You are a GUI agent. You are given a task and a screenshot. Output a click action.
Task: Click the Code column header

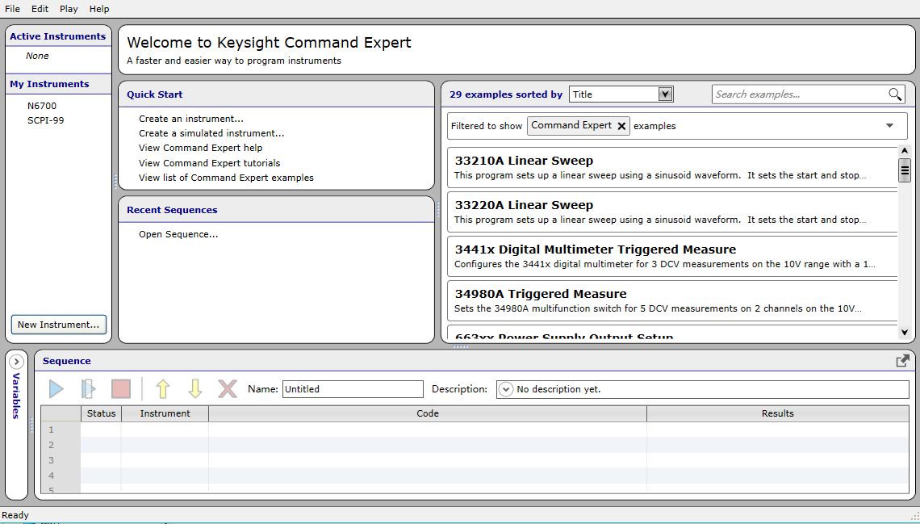428,413
